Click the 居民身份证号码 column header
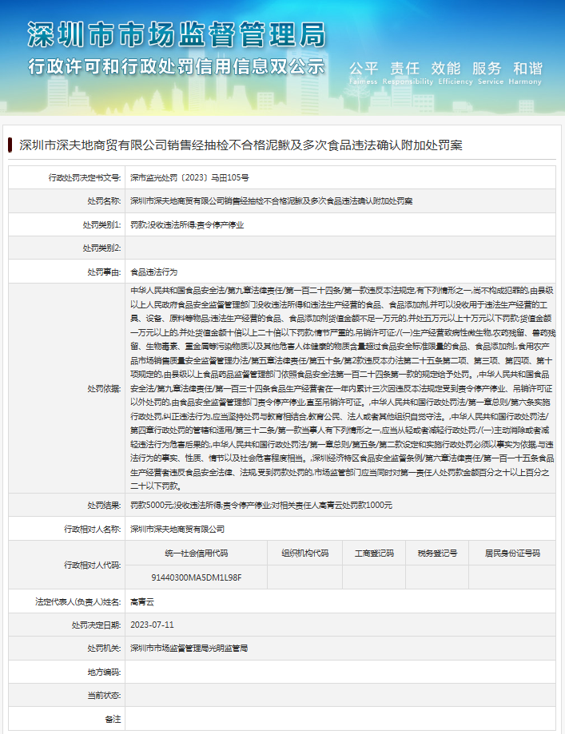The height and width of the screenshot is (734, 565). pos(511,553)
